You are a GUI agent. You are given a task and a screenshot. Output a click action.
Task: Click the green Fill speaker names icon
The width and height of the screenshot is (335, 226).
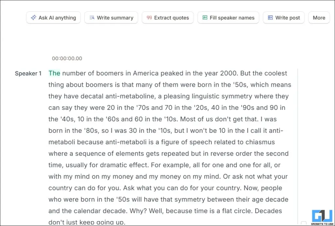pyautogui.click(x=205, y=18)
